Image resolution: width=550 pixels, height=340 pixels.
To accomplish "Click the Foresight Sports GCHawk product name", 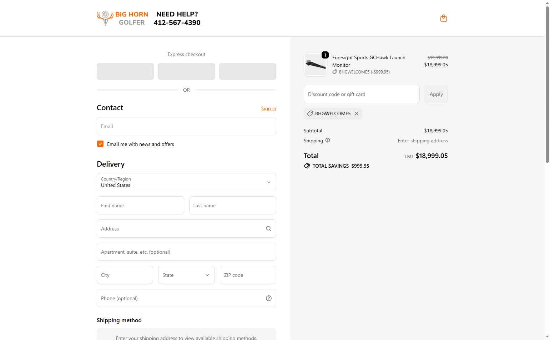I will click(369, 61).
